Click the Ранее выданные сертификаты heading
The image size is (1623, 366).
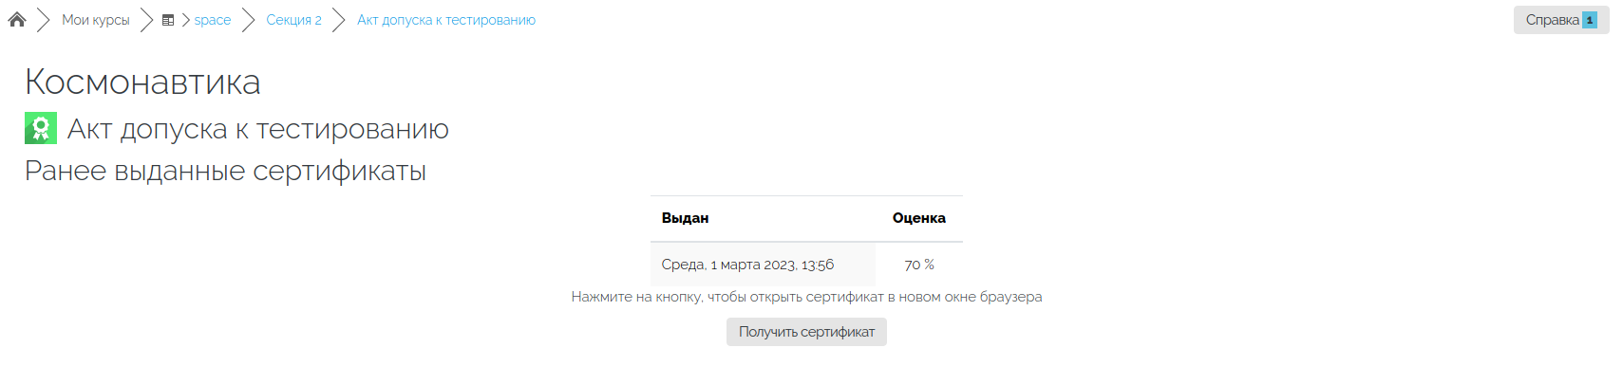coord(225,171)
